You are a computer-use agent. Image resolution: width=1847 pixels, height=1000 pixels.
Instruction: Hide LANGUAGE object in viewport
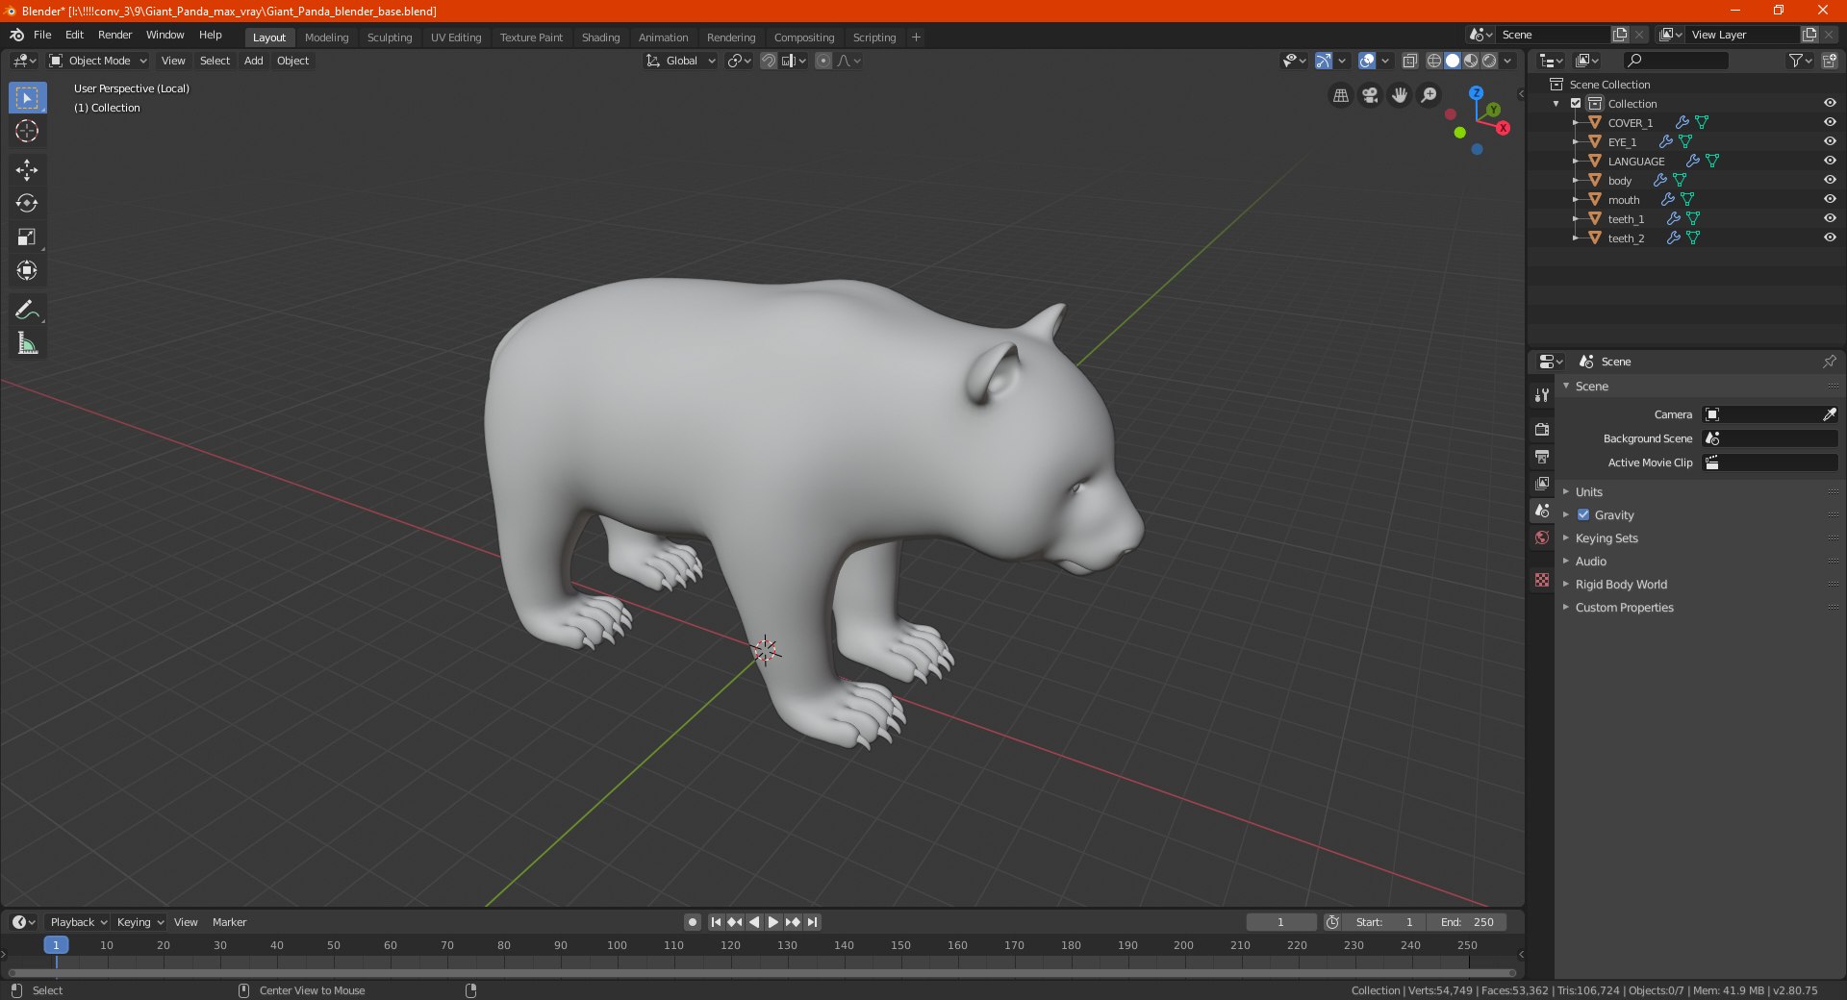pos(1830,161)
